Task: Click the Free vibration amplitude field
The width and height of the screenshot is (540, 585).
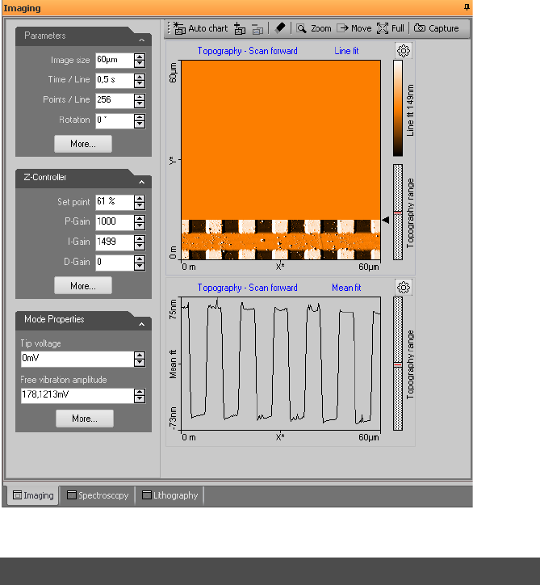Action: 77,395
